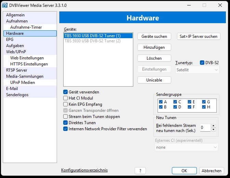Image resolution: width=230 pixels, height=178 pixels.
Task: Open the Tunertyp Satellit dropdown
Action: pos(197,70)
